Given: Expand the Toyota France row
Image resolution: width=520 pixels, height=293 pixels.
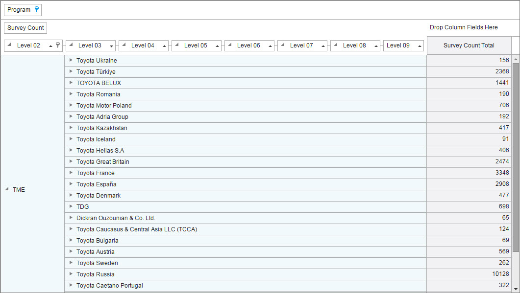Looking at the screenshot, I should (71, 173).
